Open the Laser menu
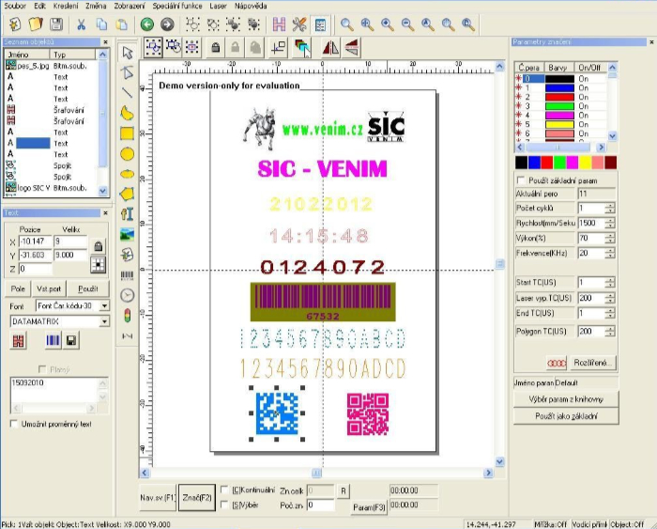 pos(218,6)
